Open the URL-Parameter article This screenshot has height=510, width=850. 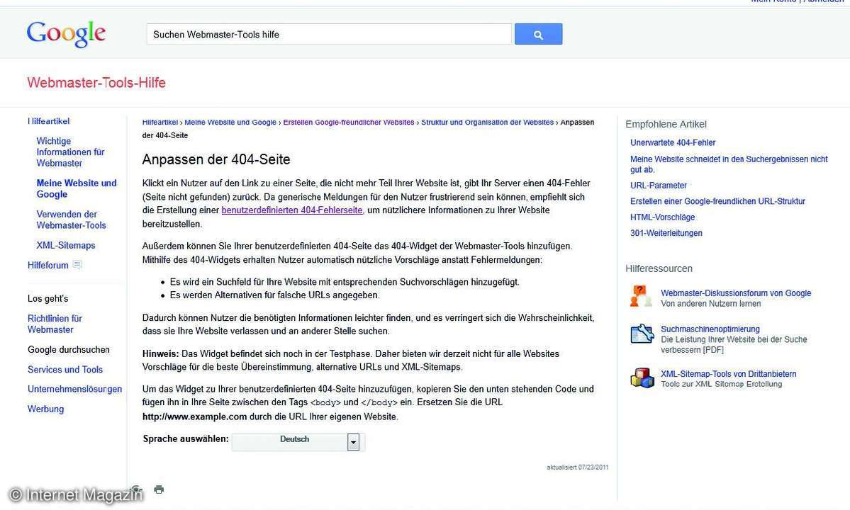pos(658,185)
